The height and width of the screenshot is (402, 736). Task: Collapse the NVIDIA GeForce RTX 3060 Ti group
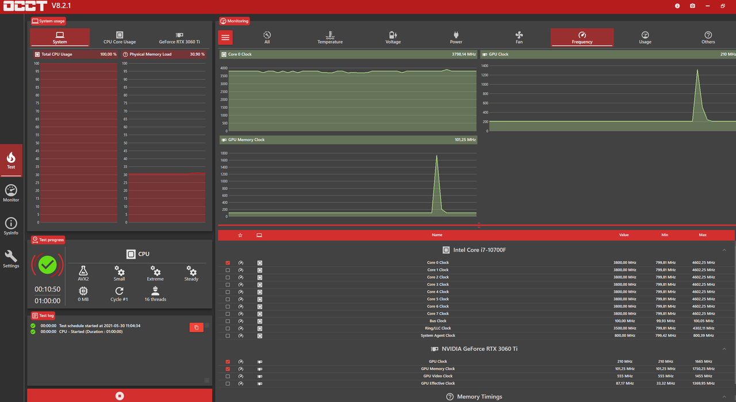click(724, 349)
